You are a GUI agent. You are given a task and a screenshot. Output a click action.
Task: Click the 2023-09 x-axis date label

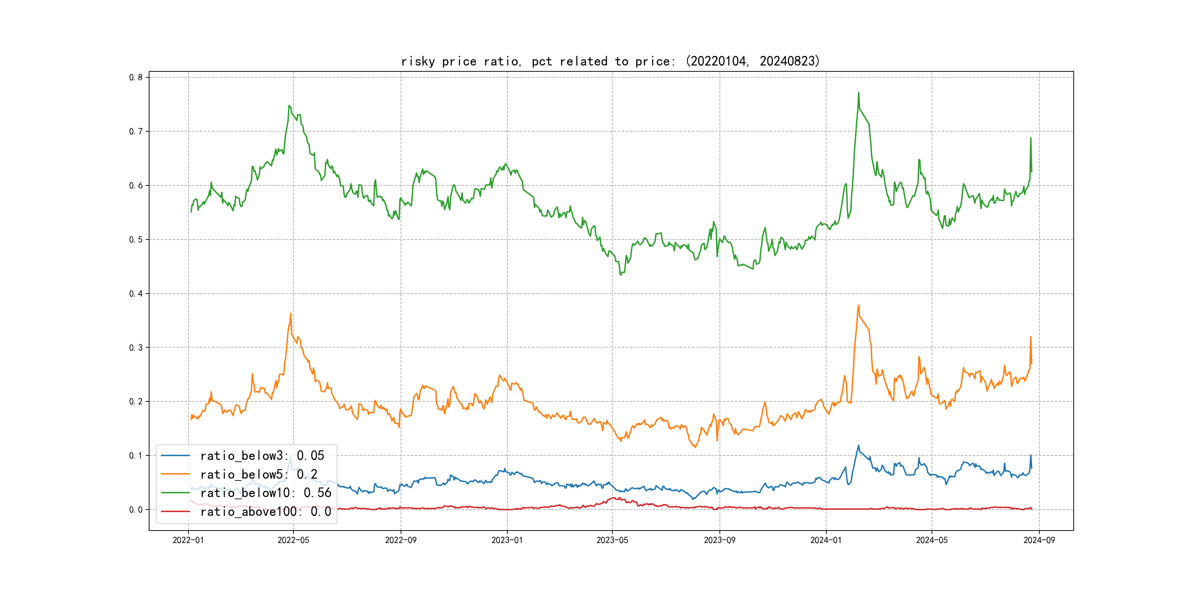click(x=720, y=540)
